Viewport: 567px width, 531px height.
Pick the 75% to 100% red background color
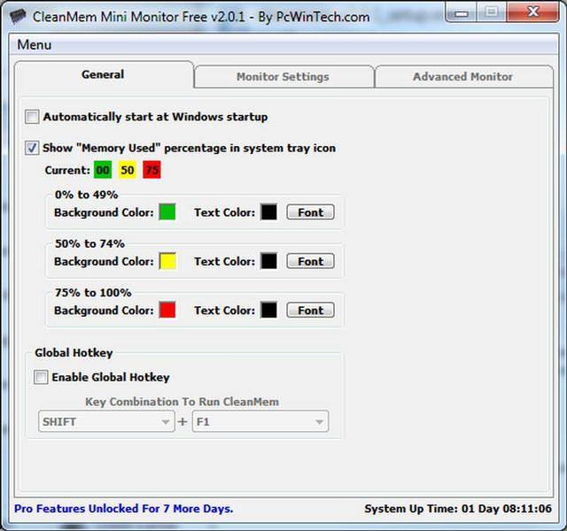click(x=167, y=310)
